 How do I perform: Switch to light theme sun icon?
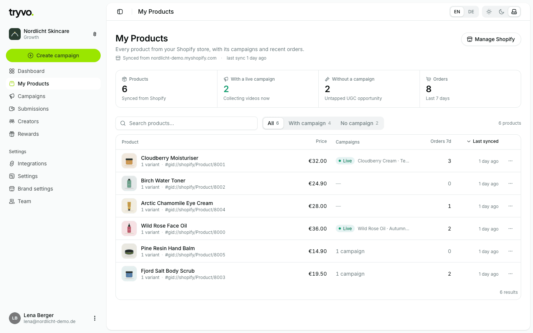(489, 12)
